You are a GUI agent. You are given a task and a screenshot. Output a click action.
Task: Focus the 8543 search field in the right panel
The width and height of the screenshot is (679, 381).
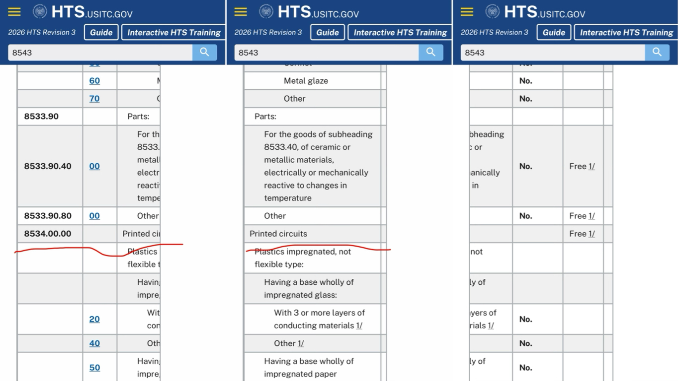[x=553, y=52]
